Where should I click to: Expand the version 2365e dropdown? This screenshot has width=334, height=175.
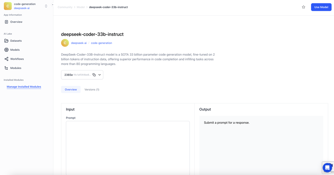(100, 75)
